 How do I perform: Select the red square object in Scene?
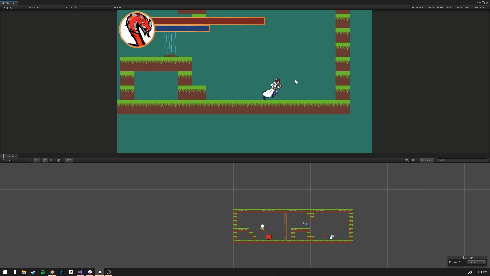(269, 237)
